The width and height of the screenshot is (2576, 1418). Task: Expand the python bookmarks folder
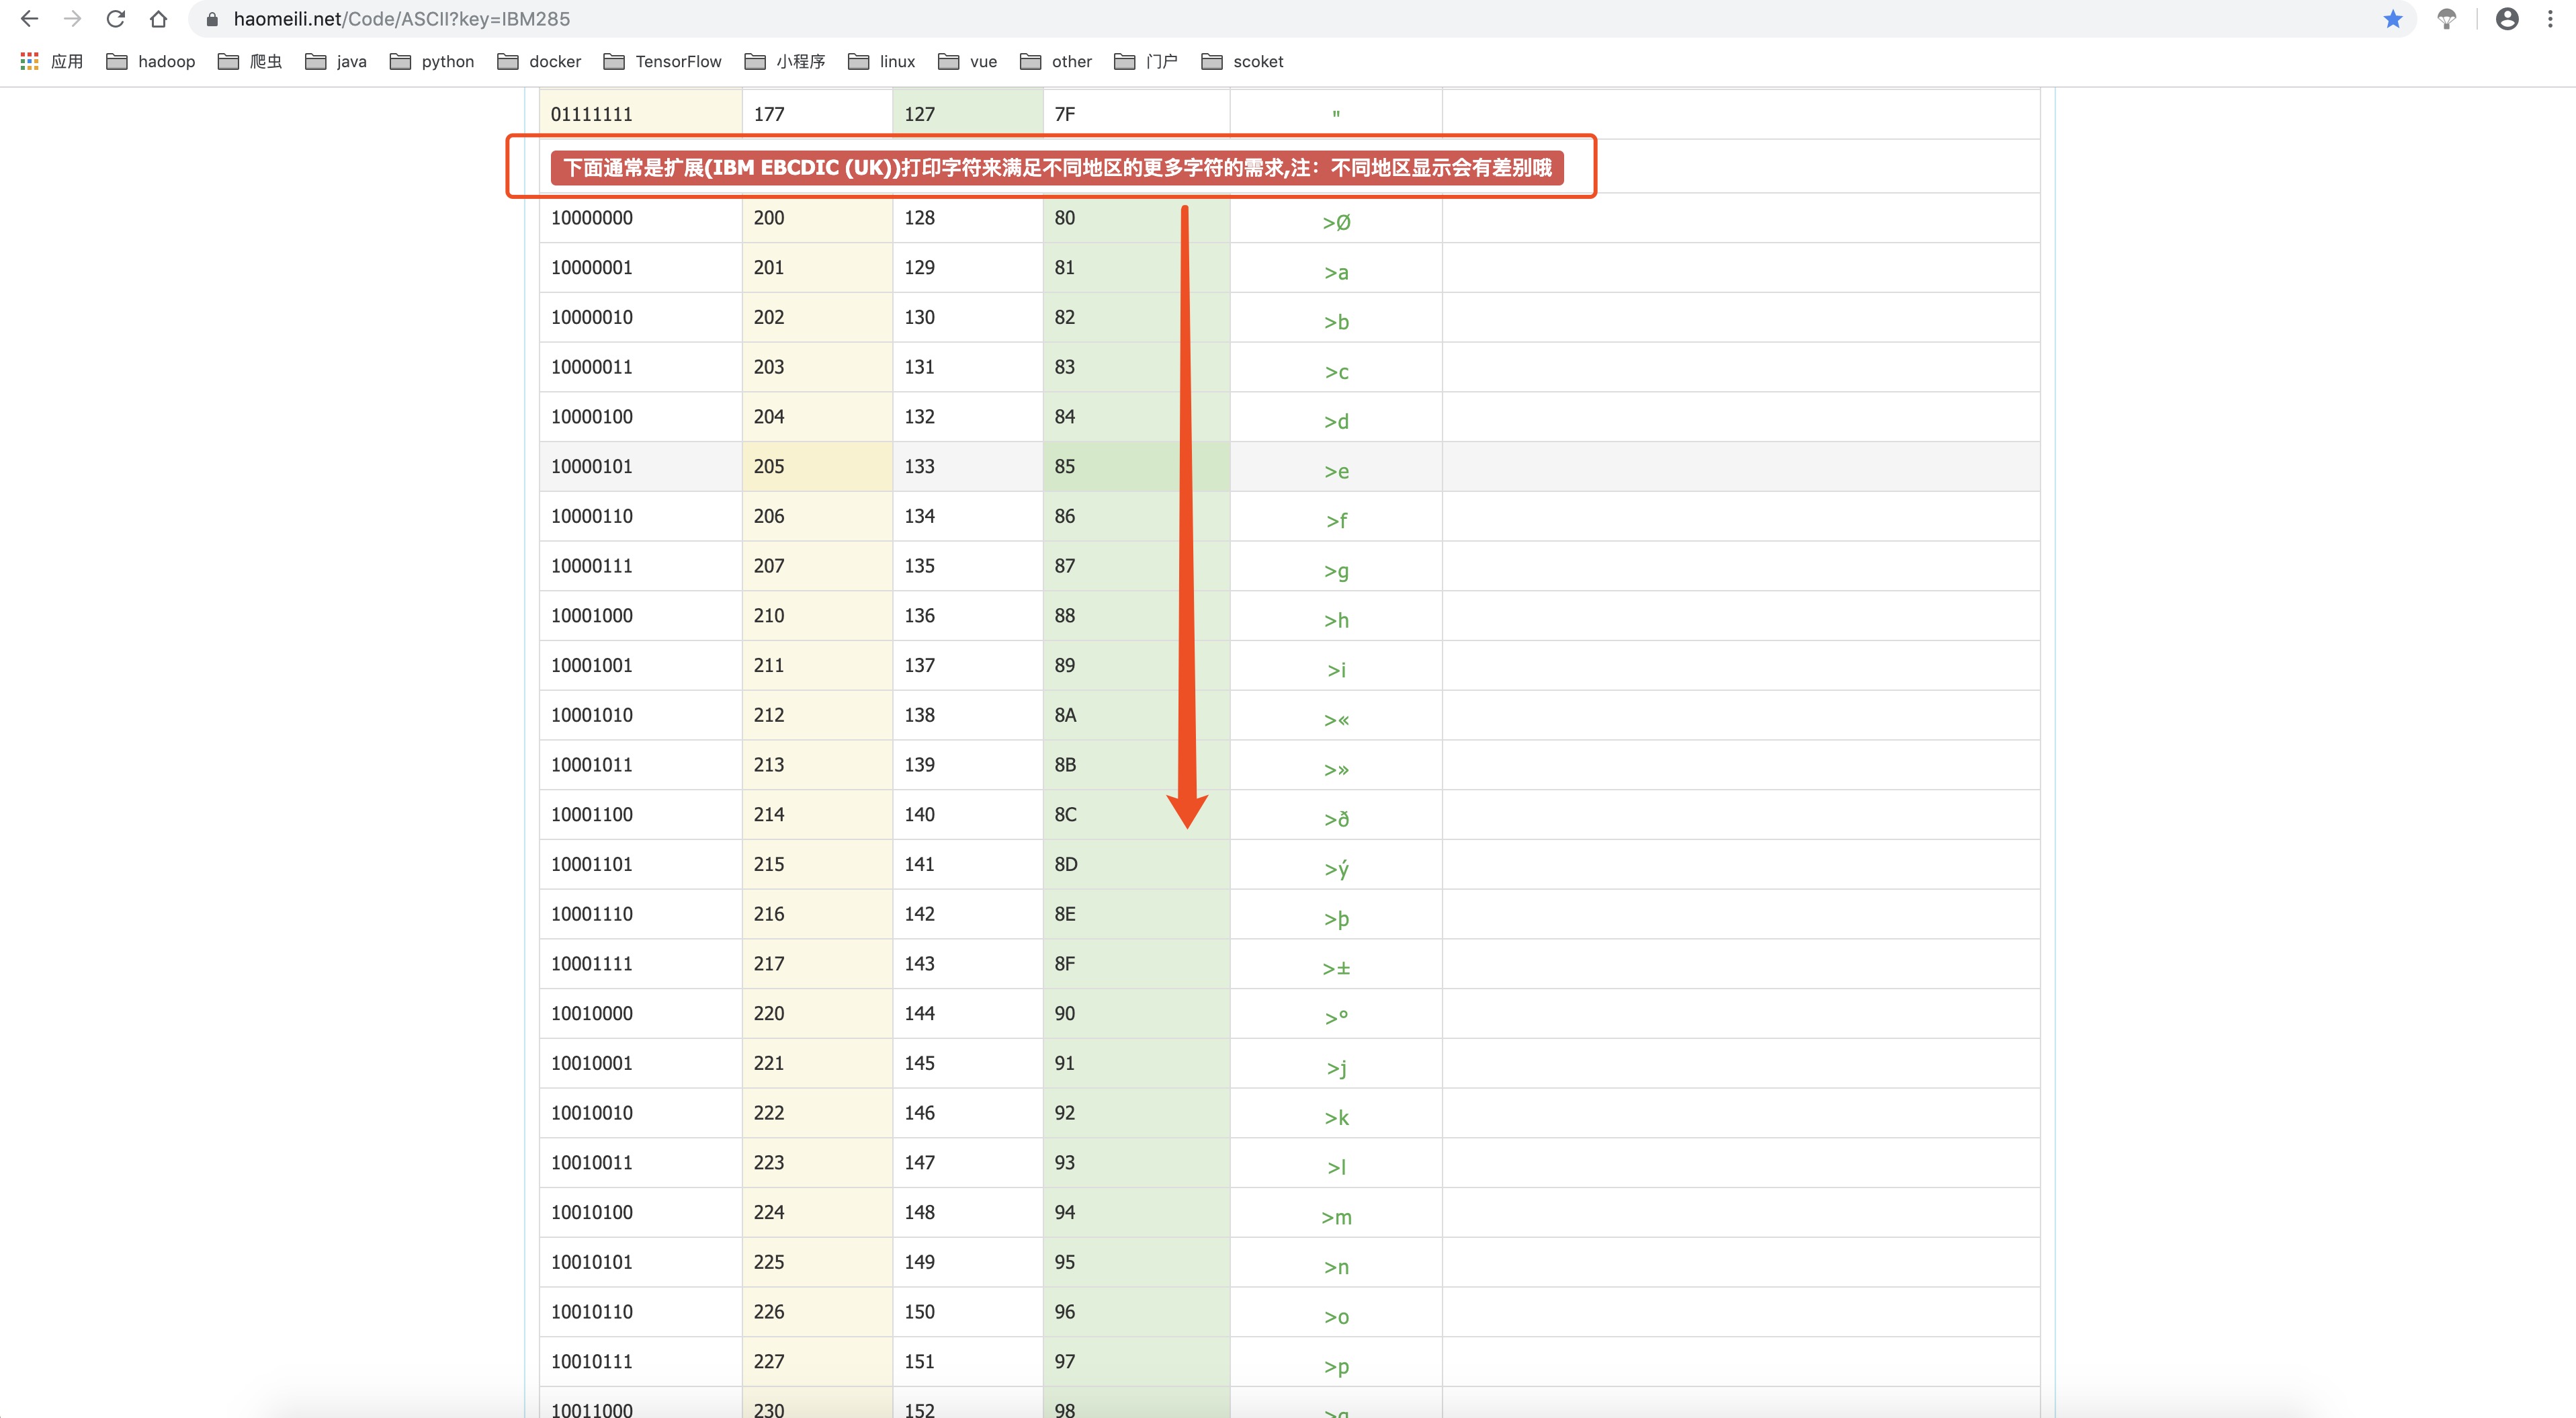[x=432, y=61]
